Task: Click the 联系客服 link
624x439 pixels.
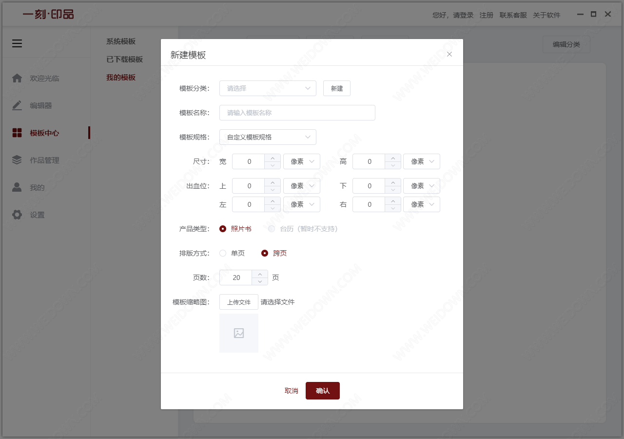Action: click(513, 15)
